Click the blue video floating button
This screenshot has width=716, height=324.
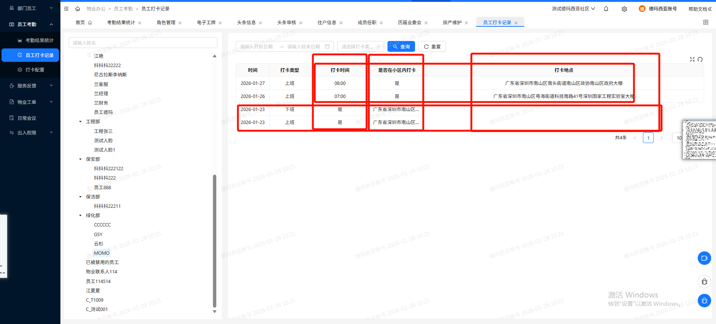[x=704, y=258]
